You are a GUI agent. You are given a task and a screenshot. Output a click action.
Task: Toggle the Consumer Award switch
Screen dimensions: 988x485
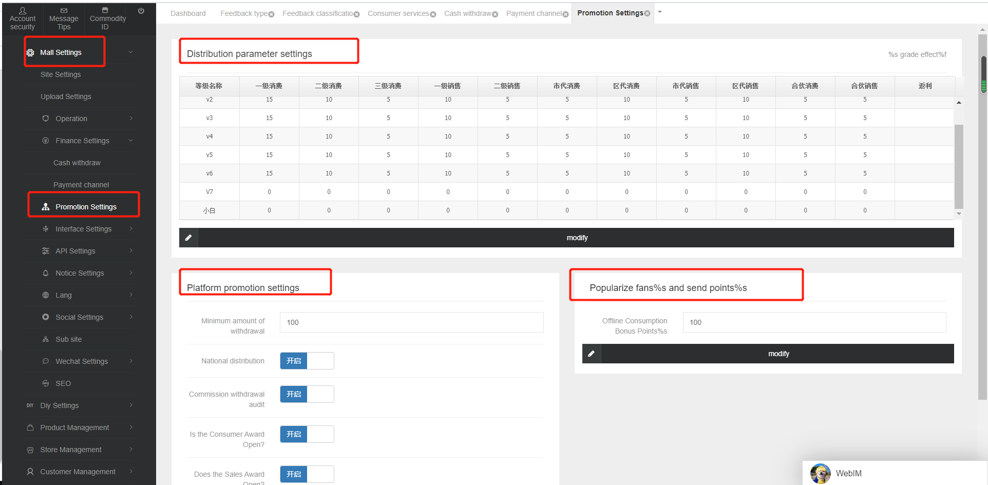(x=307, y=434)
